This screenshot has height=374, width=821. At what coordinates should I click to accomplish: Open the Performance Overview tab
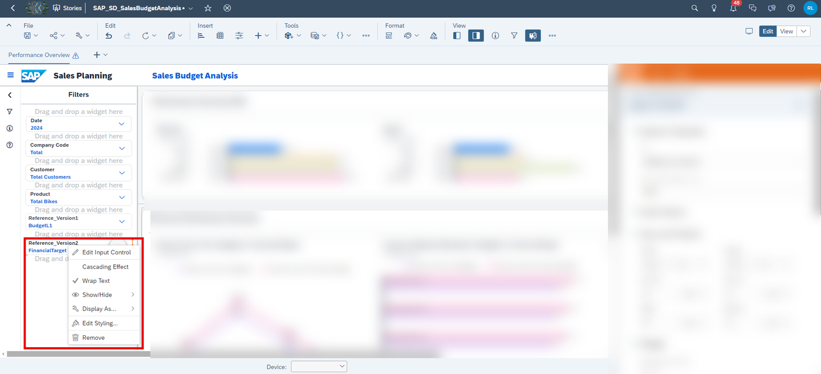39,55
